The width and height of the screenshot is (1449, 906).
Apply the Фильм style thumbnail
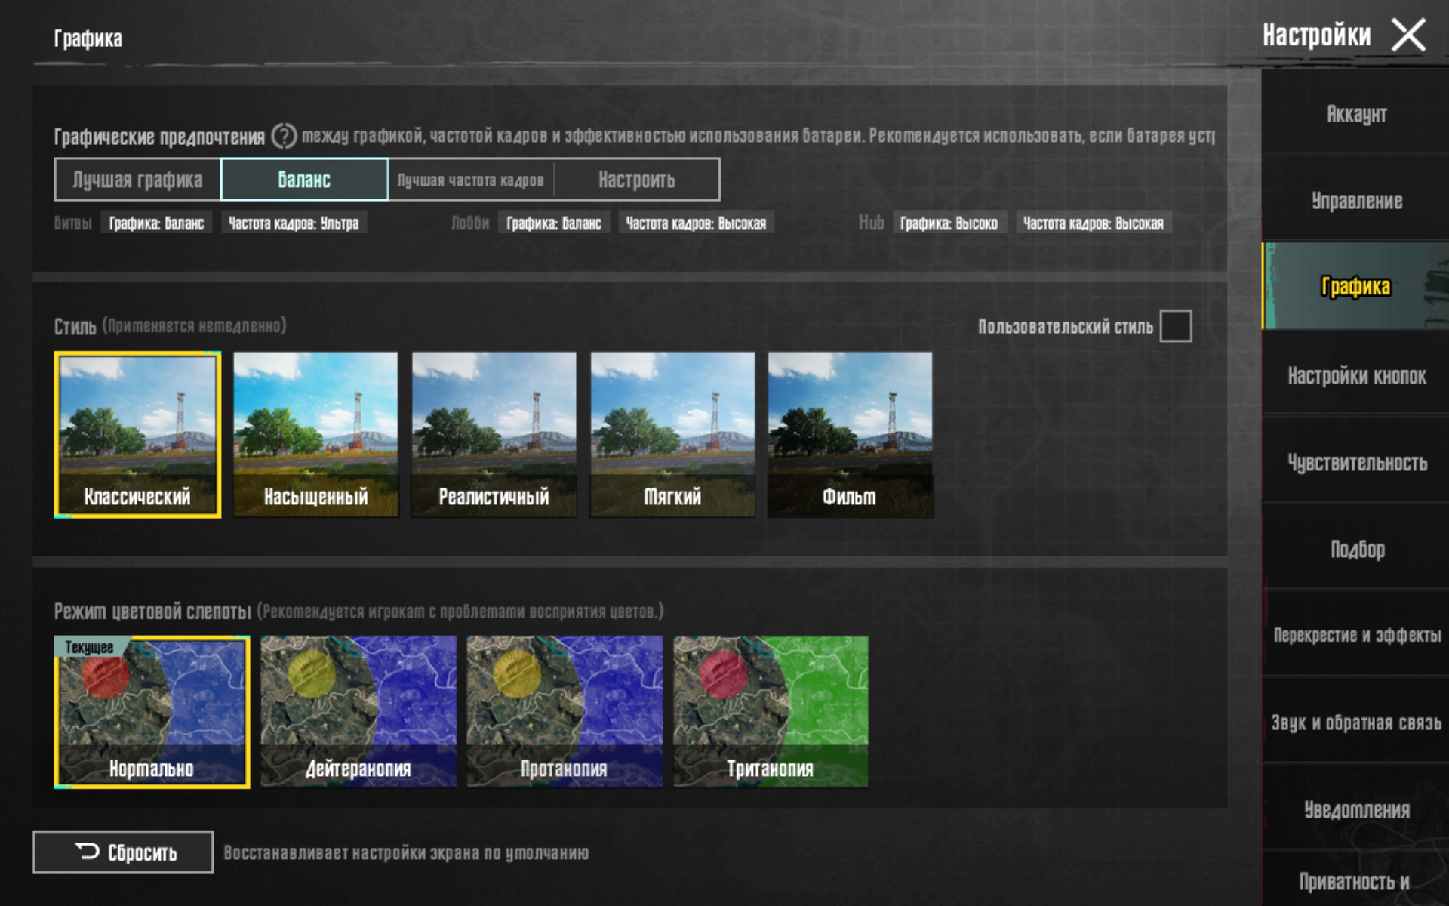[x=850, y=434]
